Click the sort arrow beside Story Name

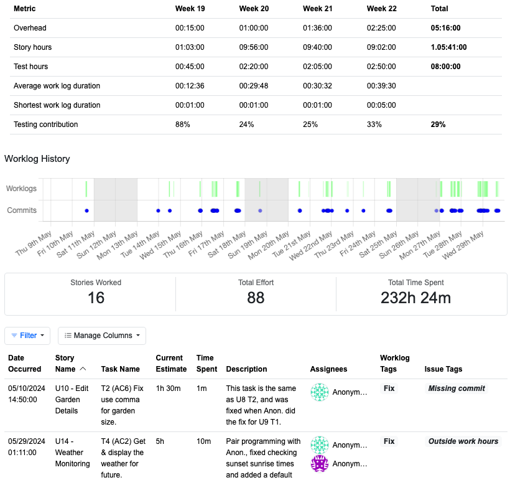83,369
